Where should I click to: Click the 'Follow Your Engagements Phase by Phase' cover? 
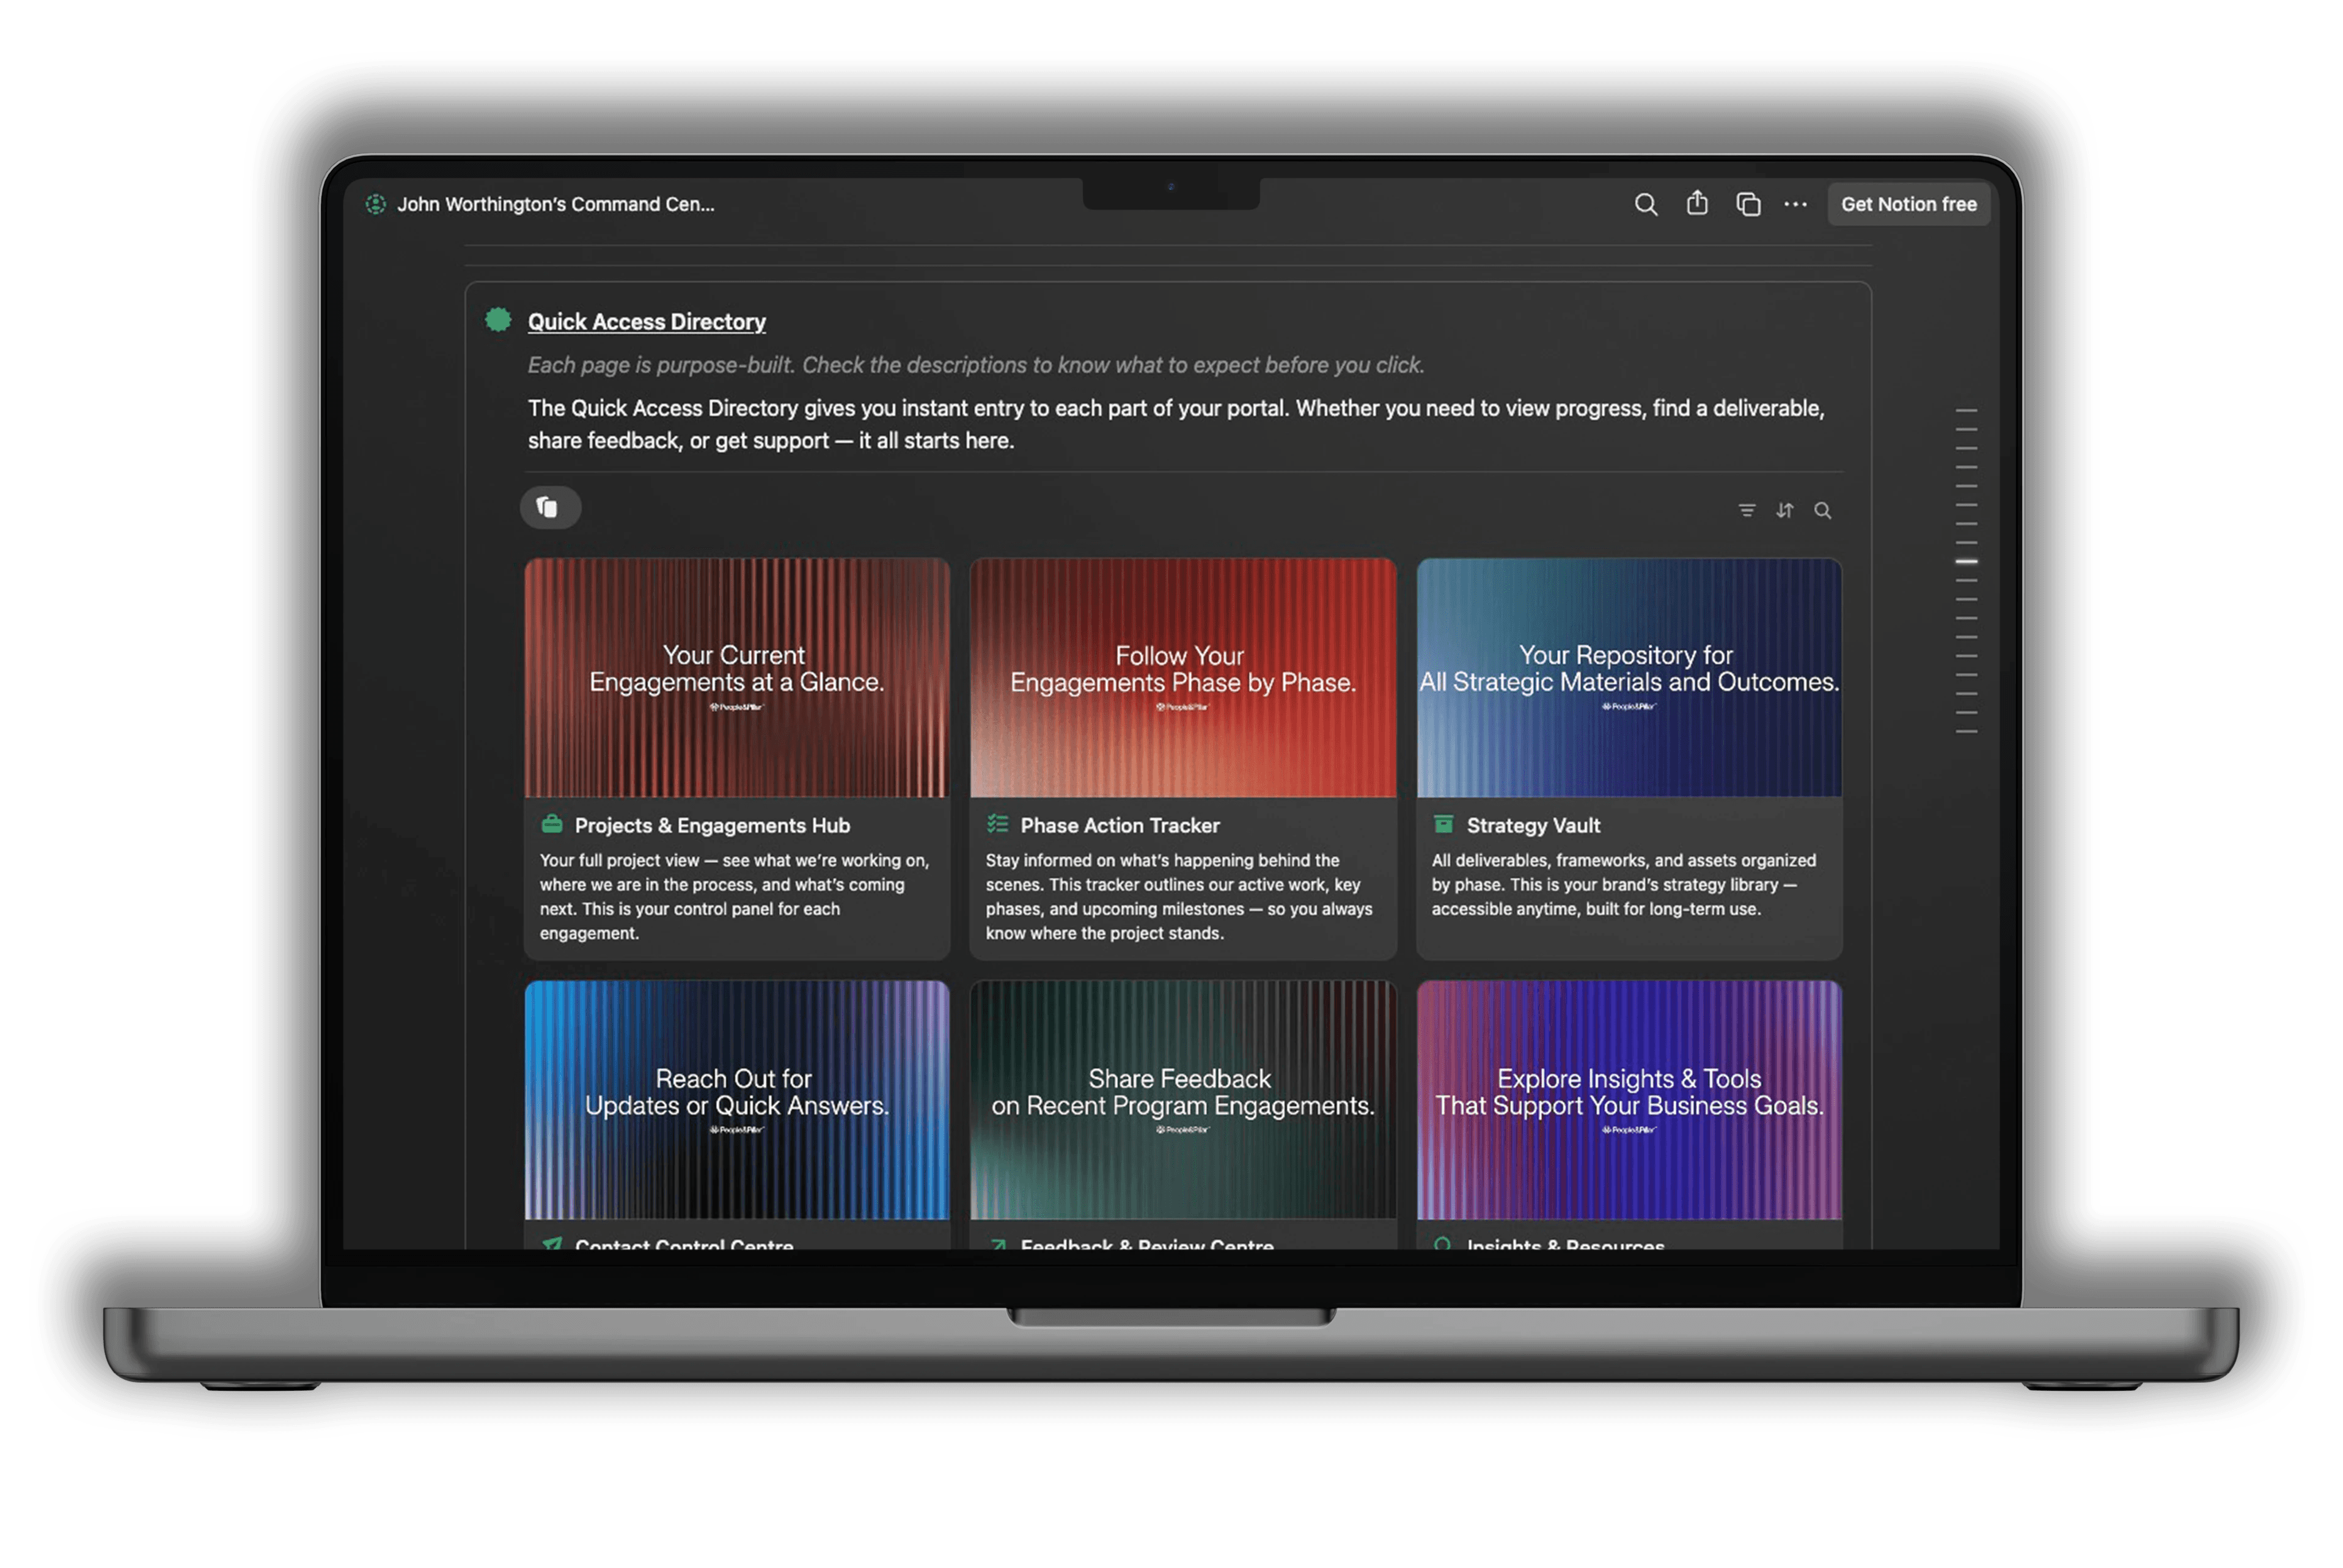[x=1182, y=678]
